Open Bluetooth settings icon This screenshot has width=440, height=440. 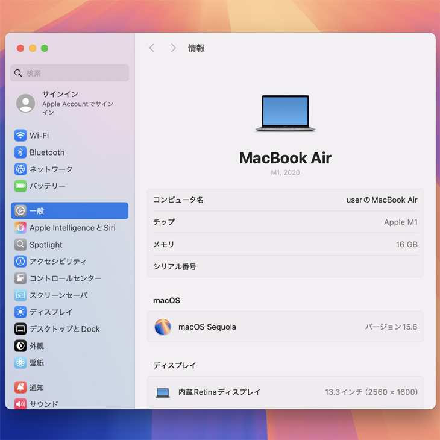click(20, 152)
